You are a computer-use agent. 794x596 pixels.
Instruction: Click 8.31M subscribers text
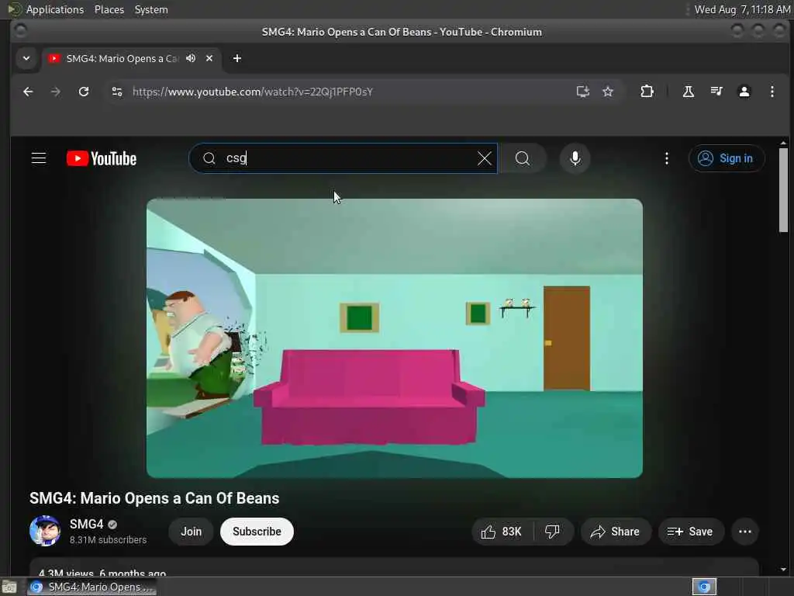coord(108,540)
